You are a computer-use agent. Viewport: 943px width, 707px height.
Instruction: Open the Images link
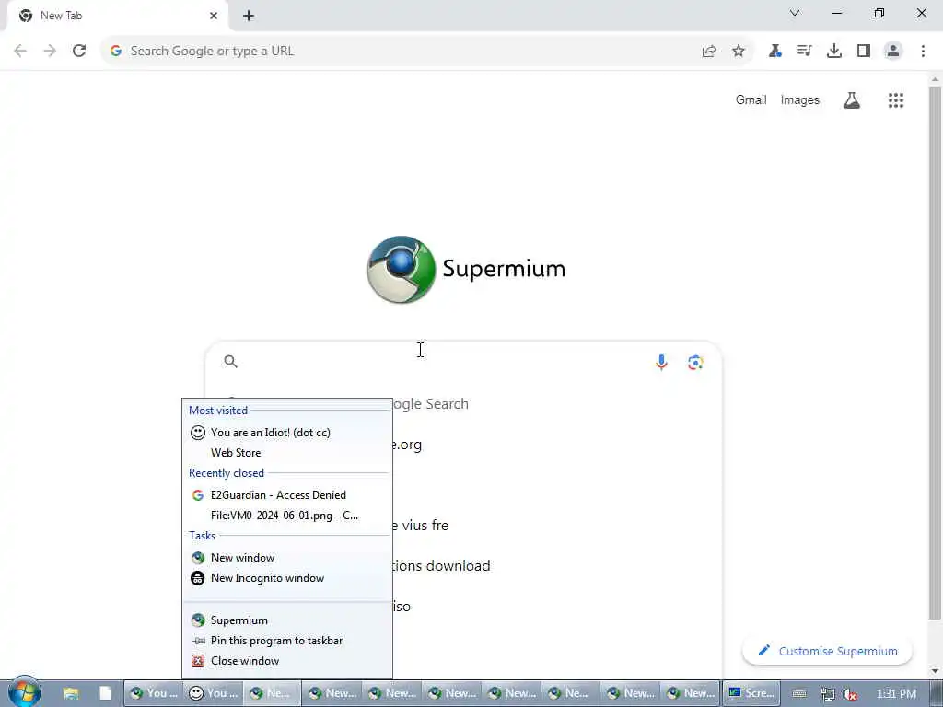coord(800,99)
